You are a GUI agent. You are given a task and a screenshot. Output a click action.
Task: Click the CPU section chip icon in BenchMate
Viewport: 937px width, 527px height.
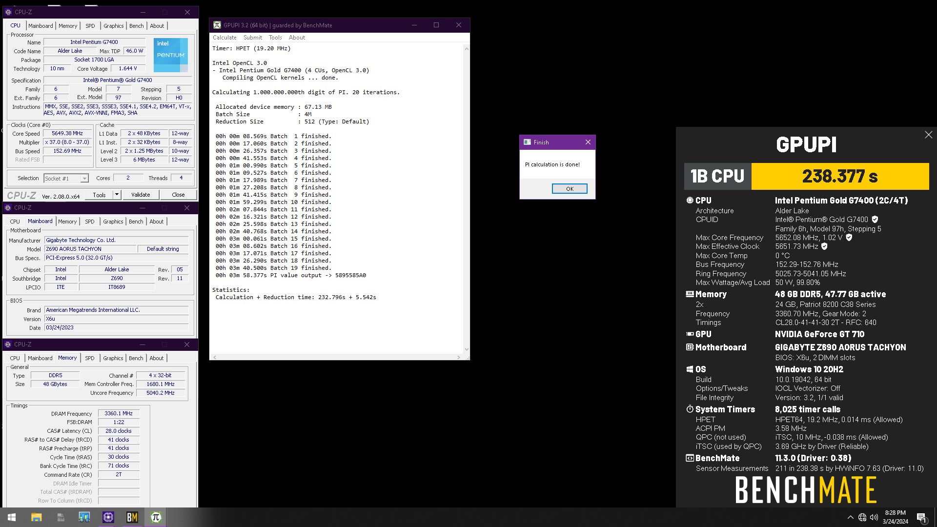[x=690, y=200]
